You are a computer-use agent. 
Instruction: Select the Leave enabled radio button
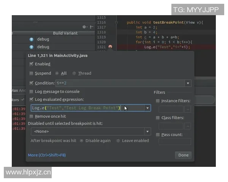click(118, 141)
